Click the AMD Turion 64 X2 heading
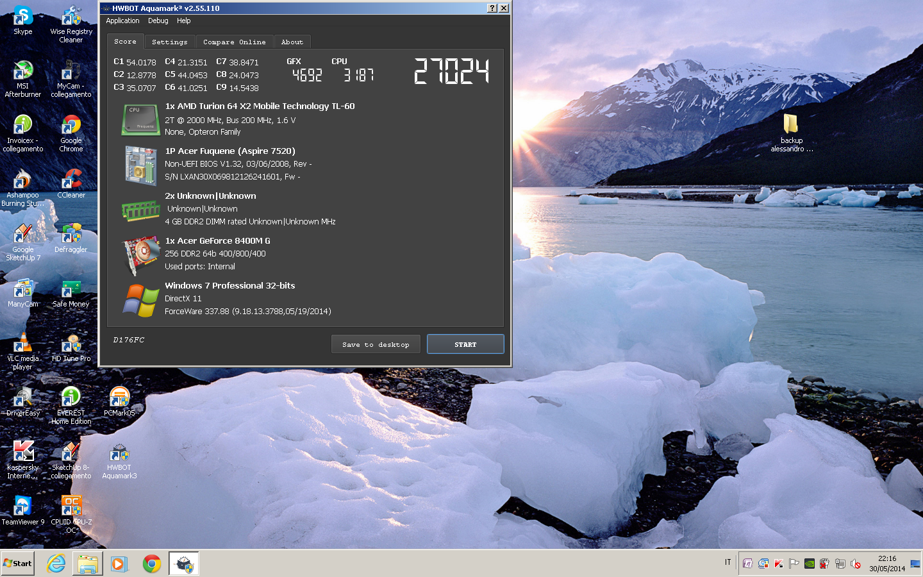The image size is (923, 577). [x=260, y=106]
